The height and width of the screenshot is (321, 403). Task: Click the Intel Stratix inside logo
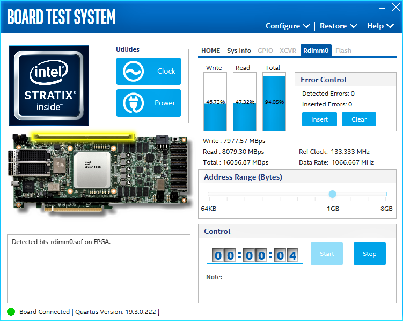(x=49, y=85)
